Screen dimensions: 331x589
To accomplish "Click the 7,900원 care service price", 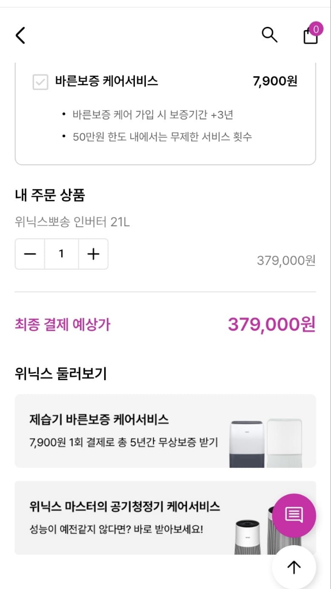I will pyautogui.click(x=275, y=81).
